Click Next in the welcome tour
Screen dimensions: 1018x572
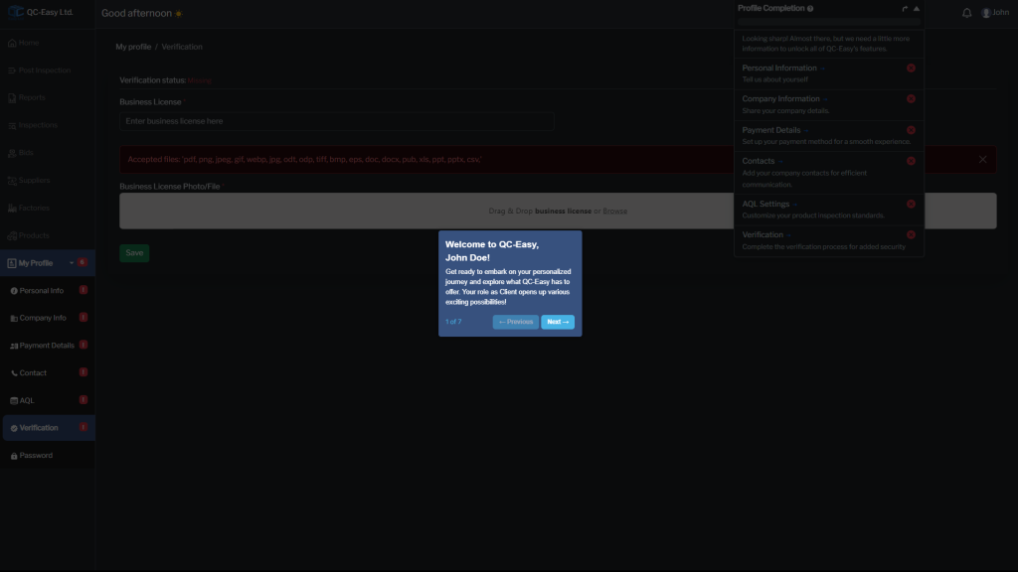(558, 322)
